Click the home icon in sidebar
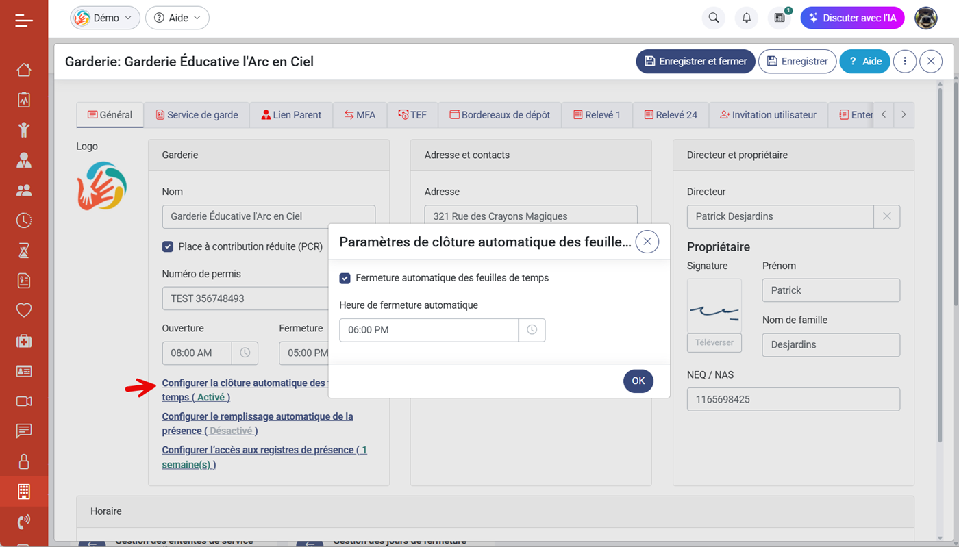The width and height of the screenshot is (959, 547). point(24,70)
